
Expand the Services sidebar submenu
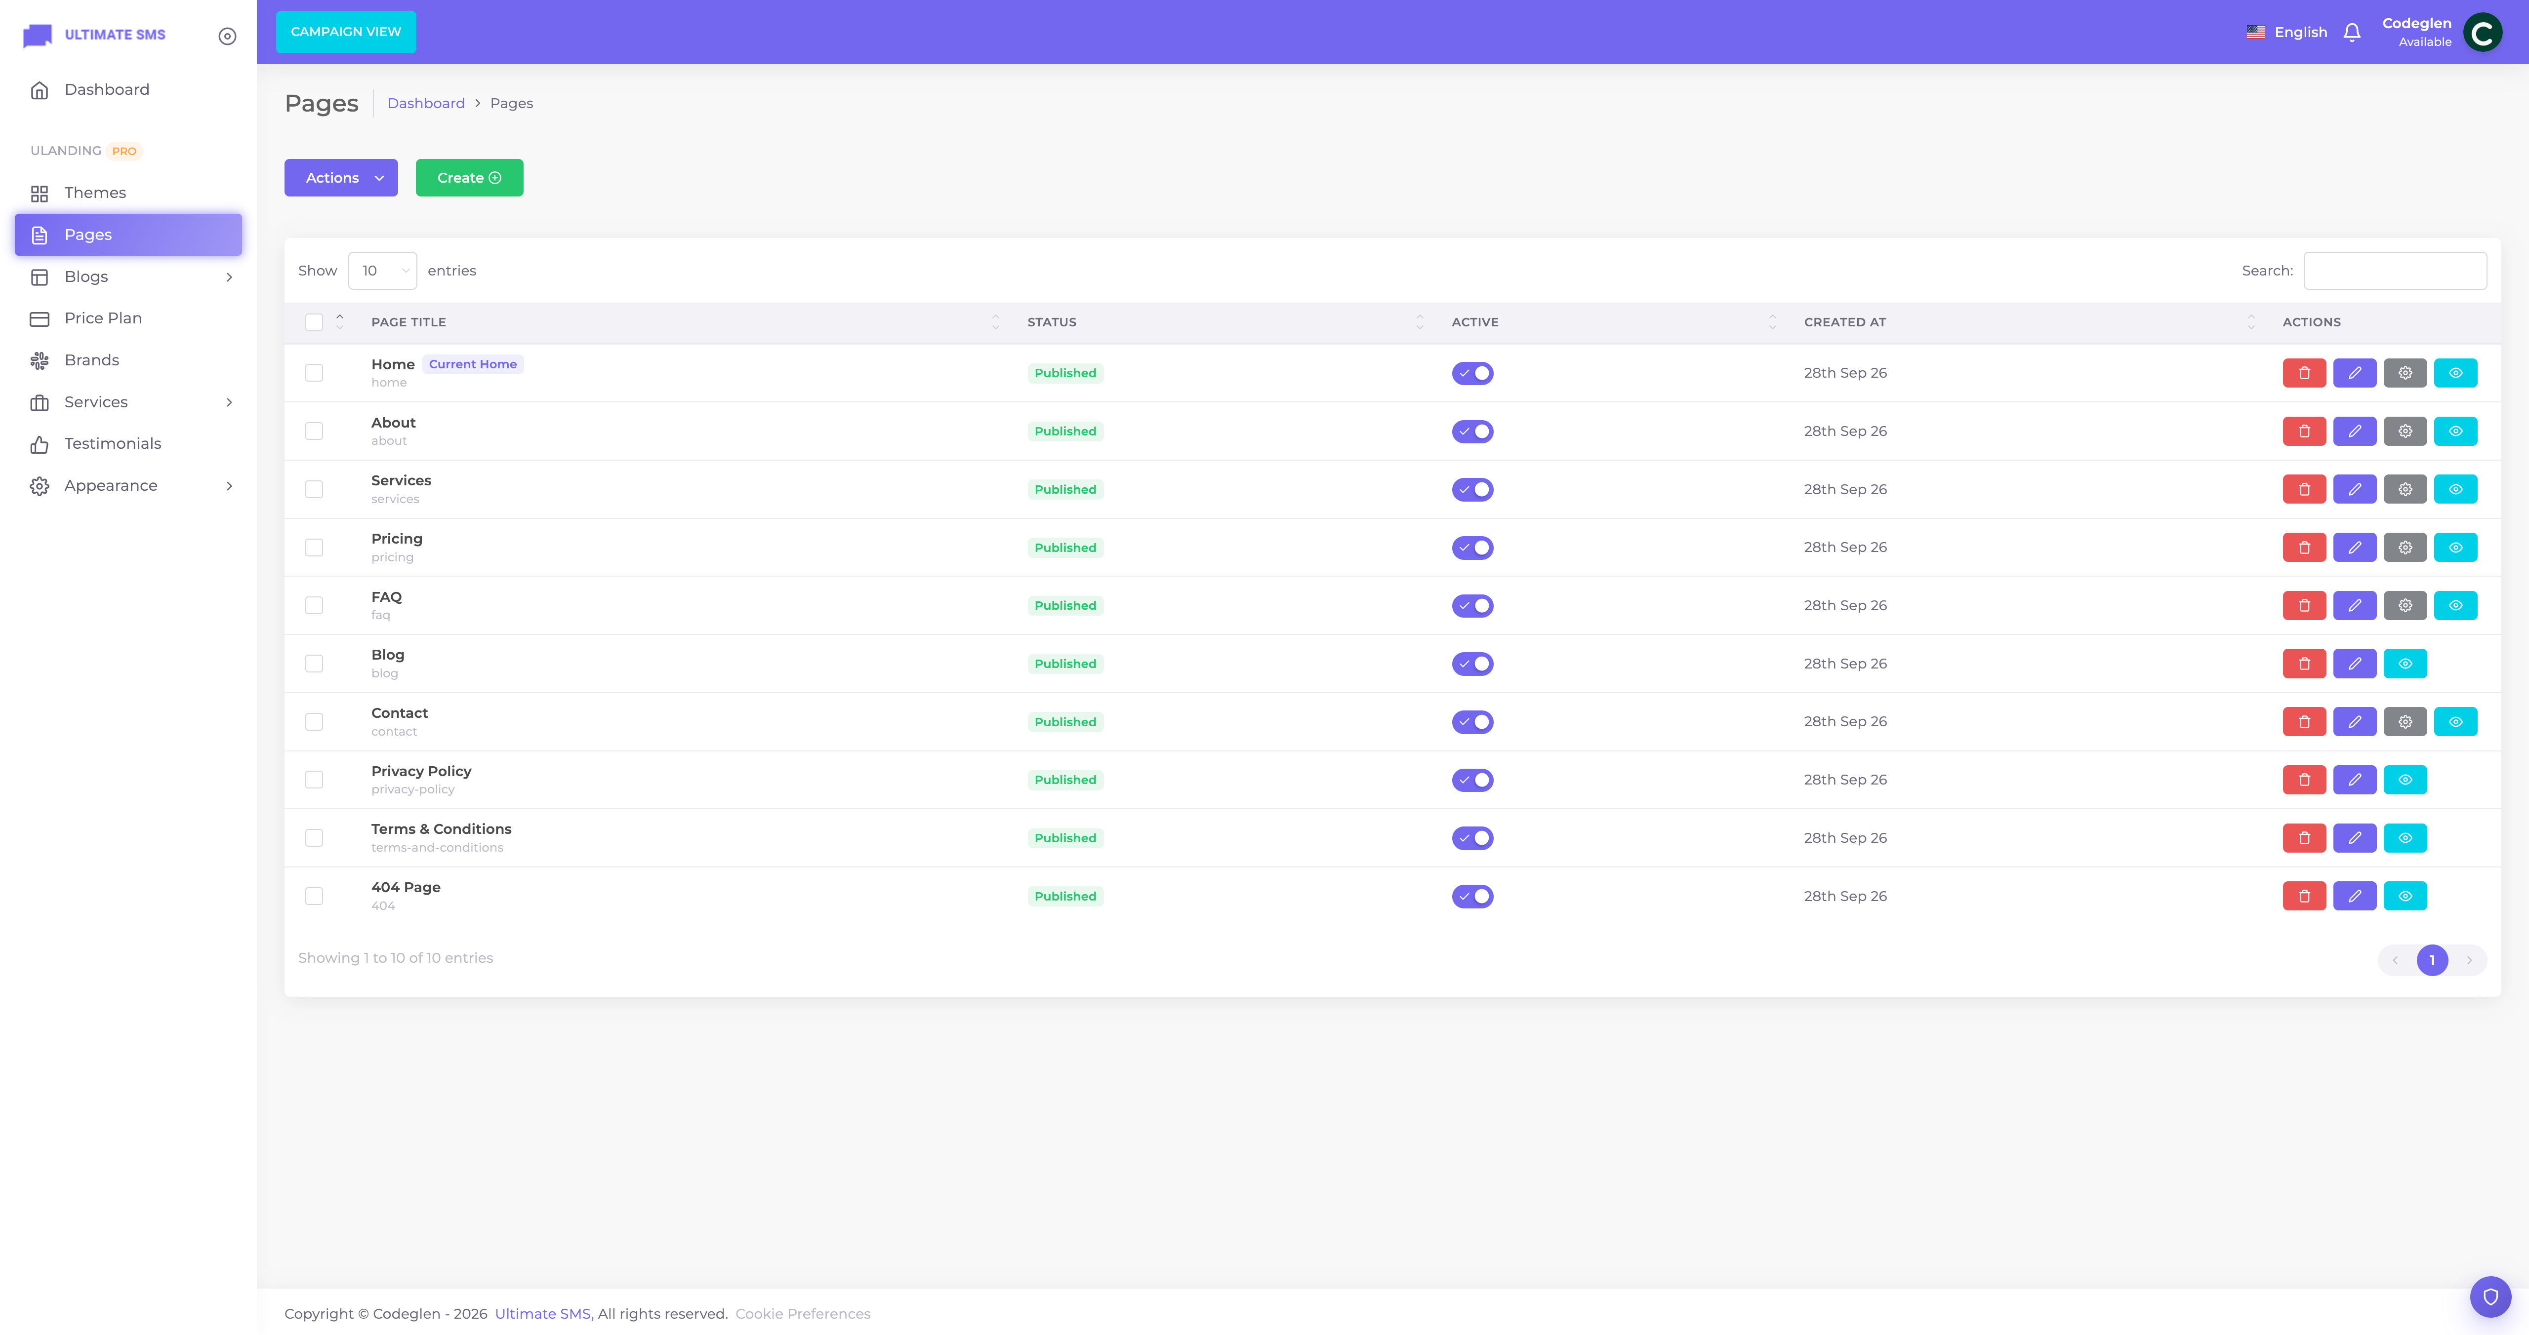(128, 402)
